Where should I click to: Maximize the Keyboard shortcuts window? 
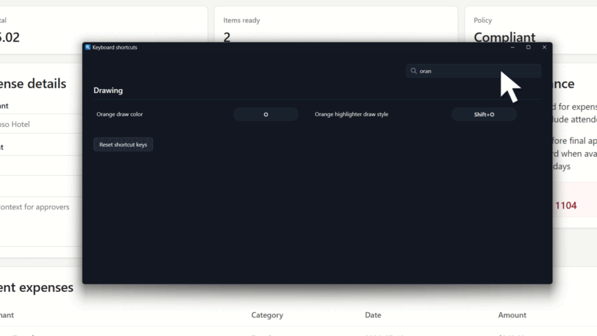point(528,47)
